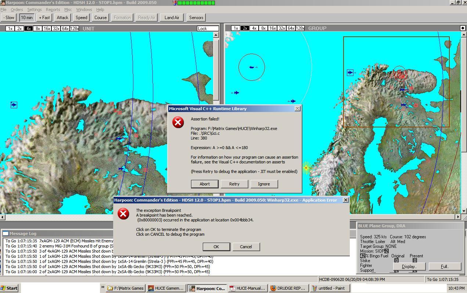This screenshot has width=467, height=293.
Task: Close the Visual C++ Runtime Library dialog
Action: tap(298, 108)
